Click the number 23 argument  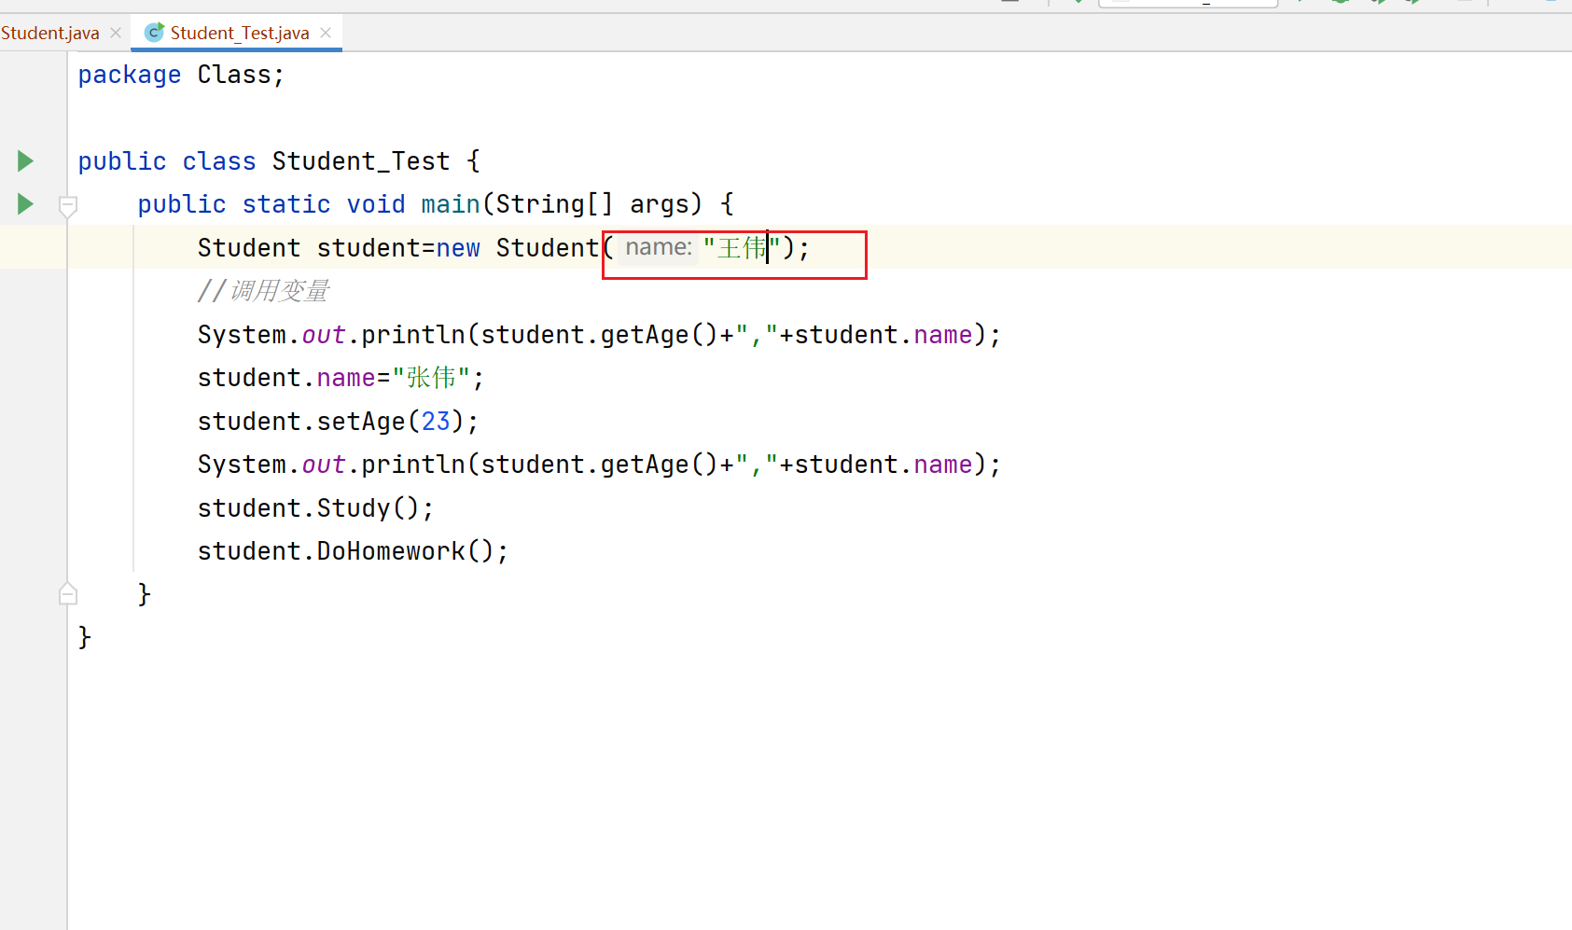coord(436,422)
